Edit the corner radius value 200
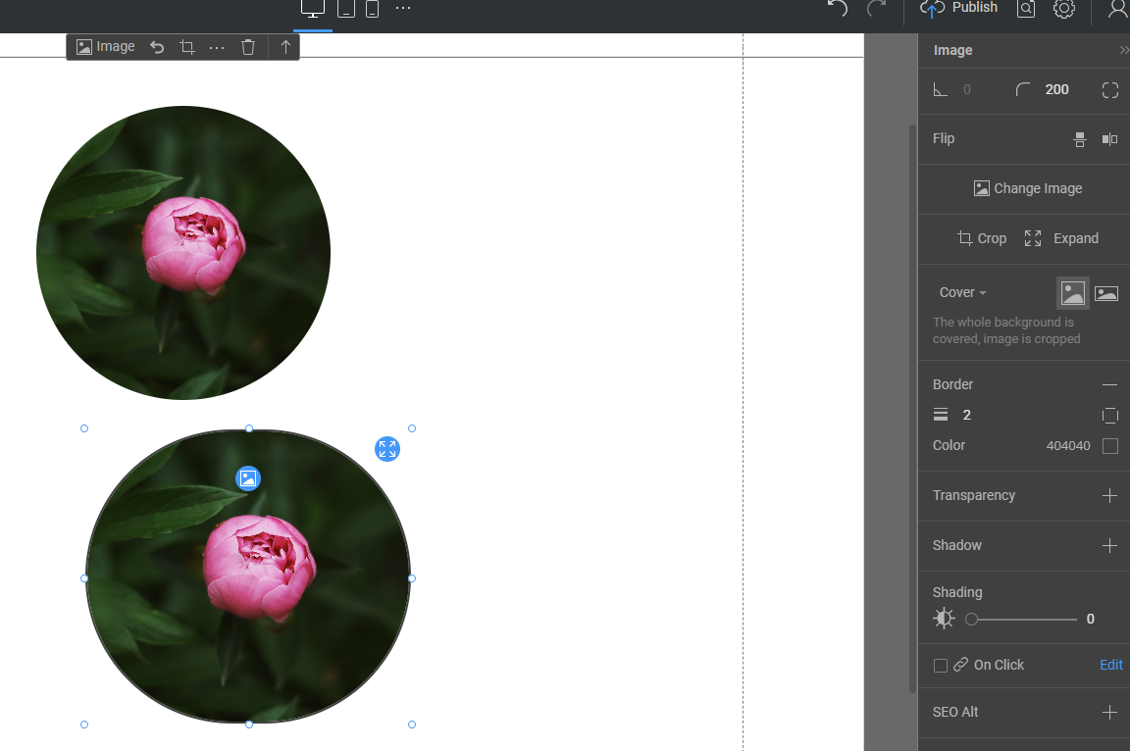The image size is (1130, 751). coord(1056,90)
